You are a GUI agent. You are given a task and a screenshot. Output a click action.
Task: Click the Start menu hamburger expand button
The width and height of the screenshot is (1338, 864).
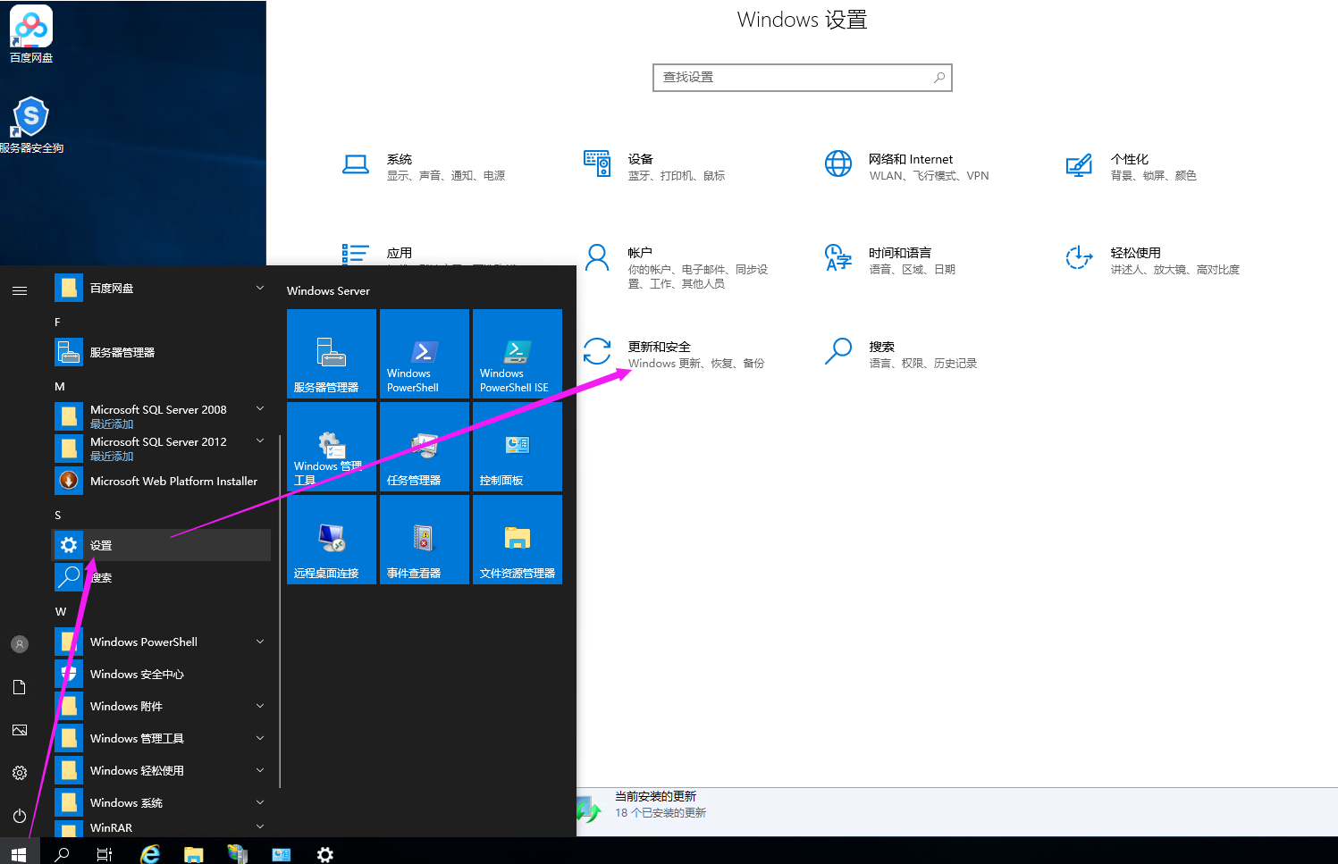20,290
